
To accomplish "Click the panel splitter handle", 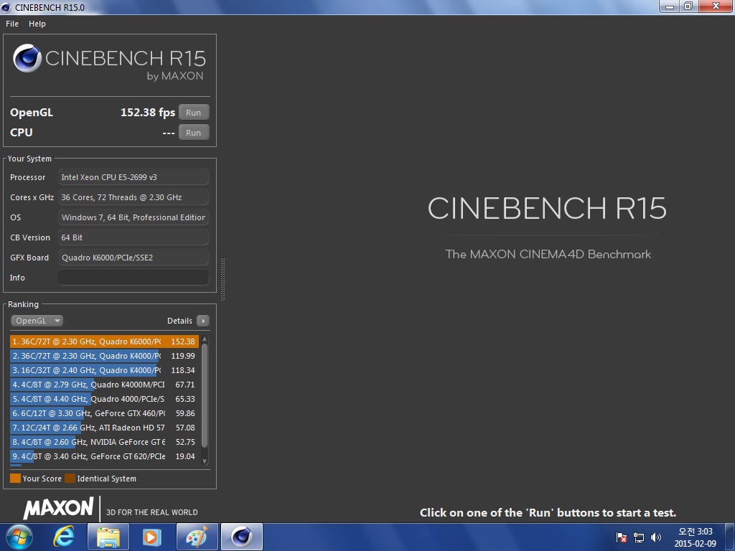I will click(223, 279).
